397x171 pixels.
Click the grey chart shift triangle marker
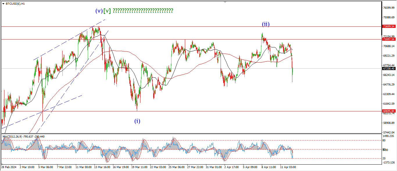click(225, 2)
